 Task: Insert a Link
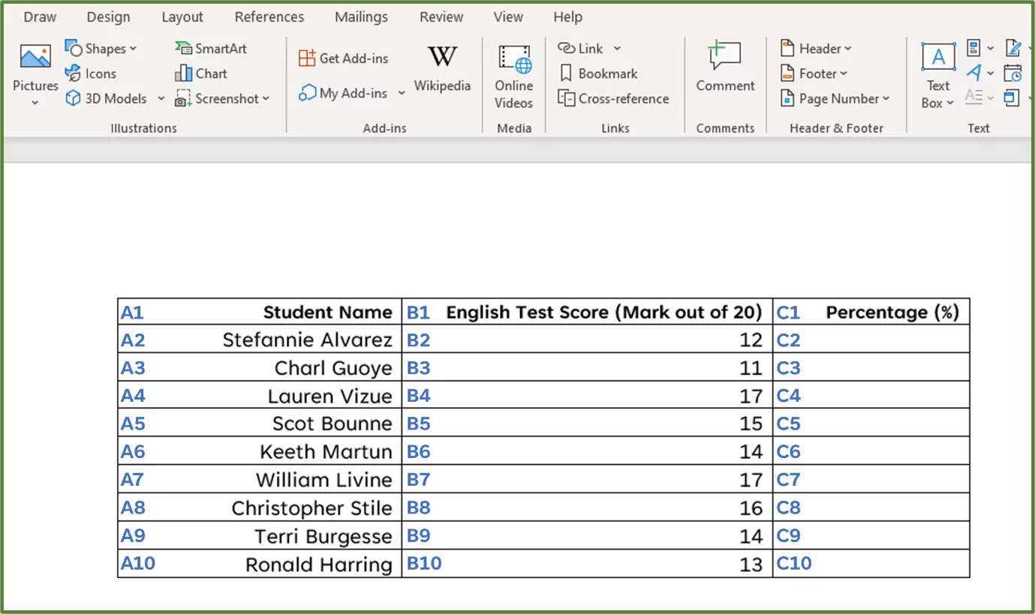click(582, 48)
